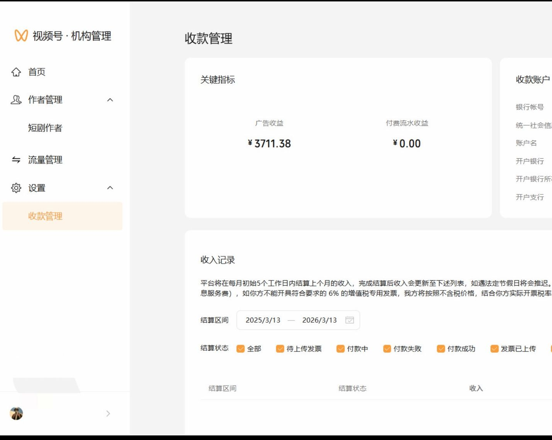Click the orange 视频号 butterfly logo
The width and height of the screenshot is (552, 440).
(x=21, y=35)
